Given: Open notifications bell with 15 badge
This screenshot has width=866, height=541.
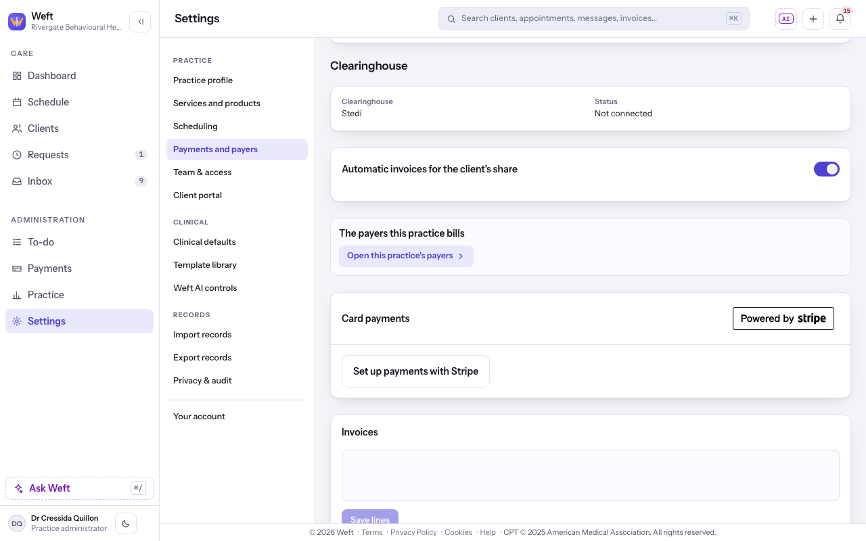Looking at the screenshot, I should click(x=840, y=19).
